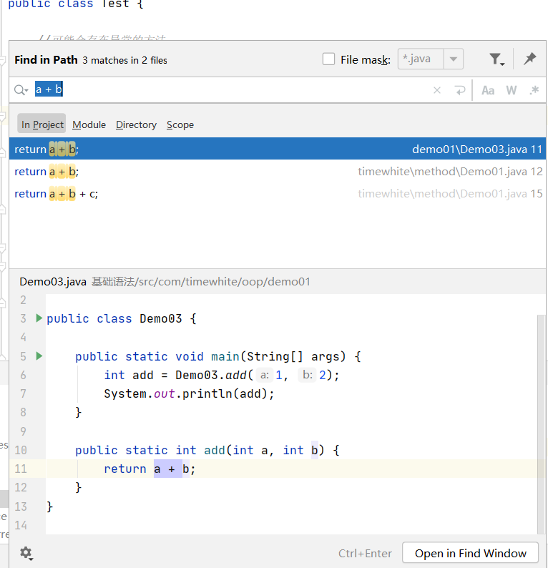Toggle Regex (.*) search option
The image size is (548, 568).
point(534,90)
